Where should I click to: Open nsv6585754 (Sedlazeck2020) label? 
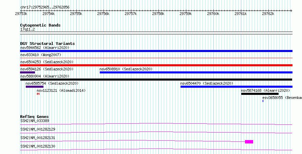[52, 83]
